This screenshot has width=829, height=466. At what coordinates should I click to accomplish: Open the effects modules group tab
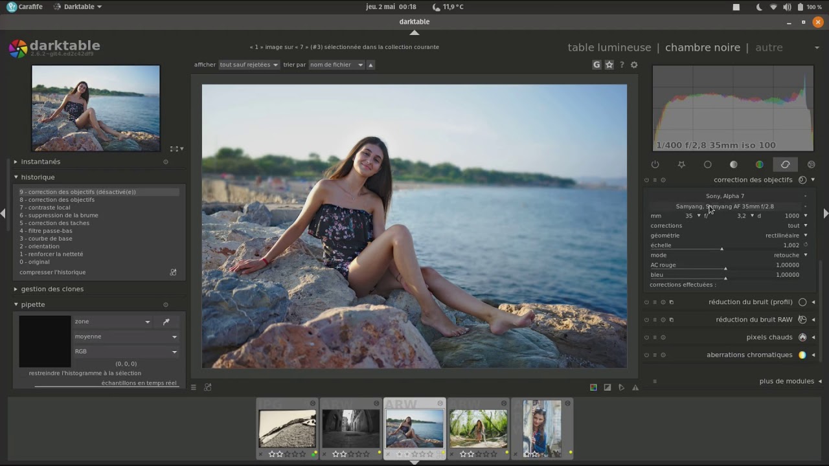point(811,164)
